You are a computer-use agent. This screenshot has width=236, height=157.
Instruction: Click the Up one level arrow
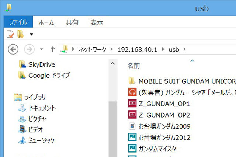52,49
